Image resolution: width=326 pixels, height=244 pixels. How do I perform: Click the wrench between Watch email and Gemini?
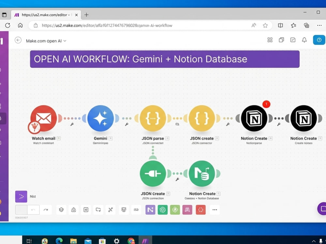(72, 124)
